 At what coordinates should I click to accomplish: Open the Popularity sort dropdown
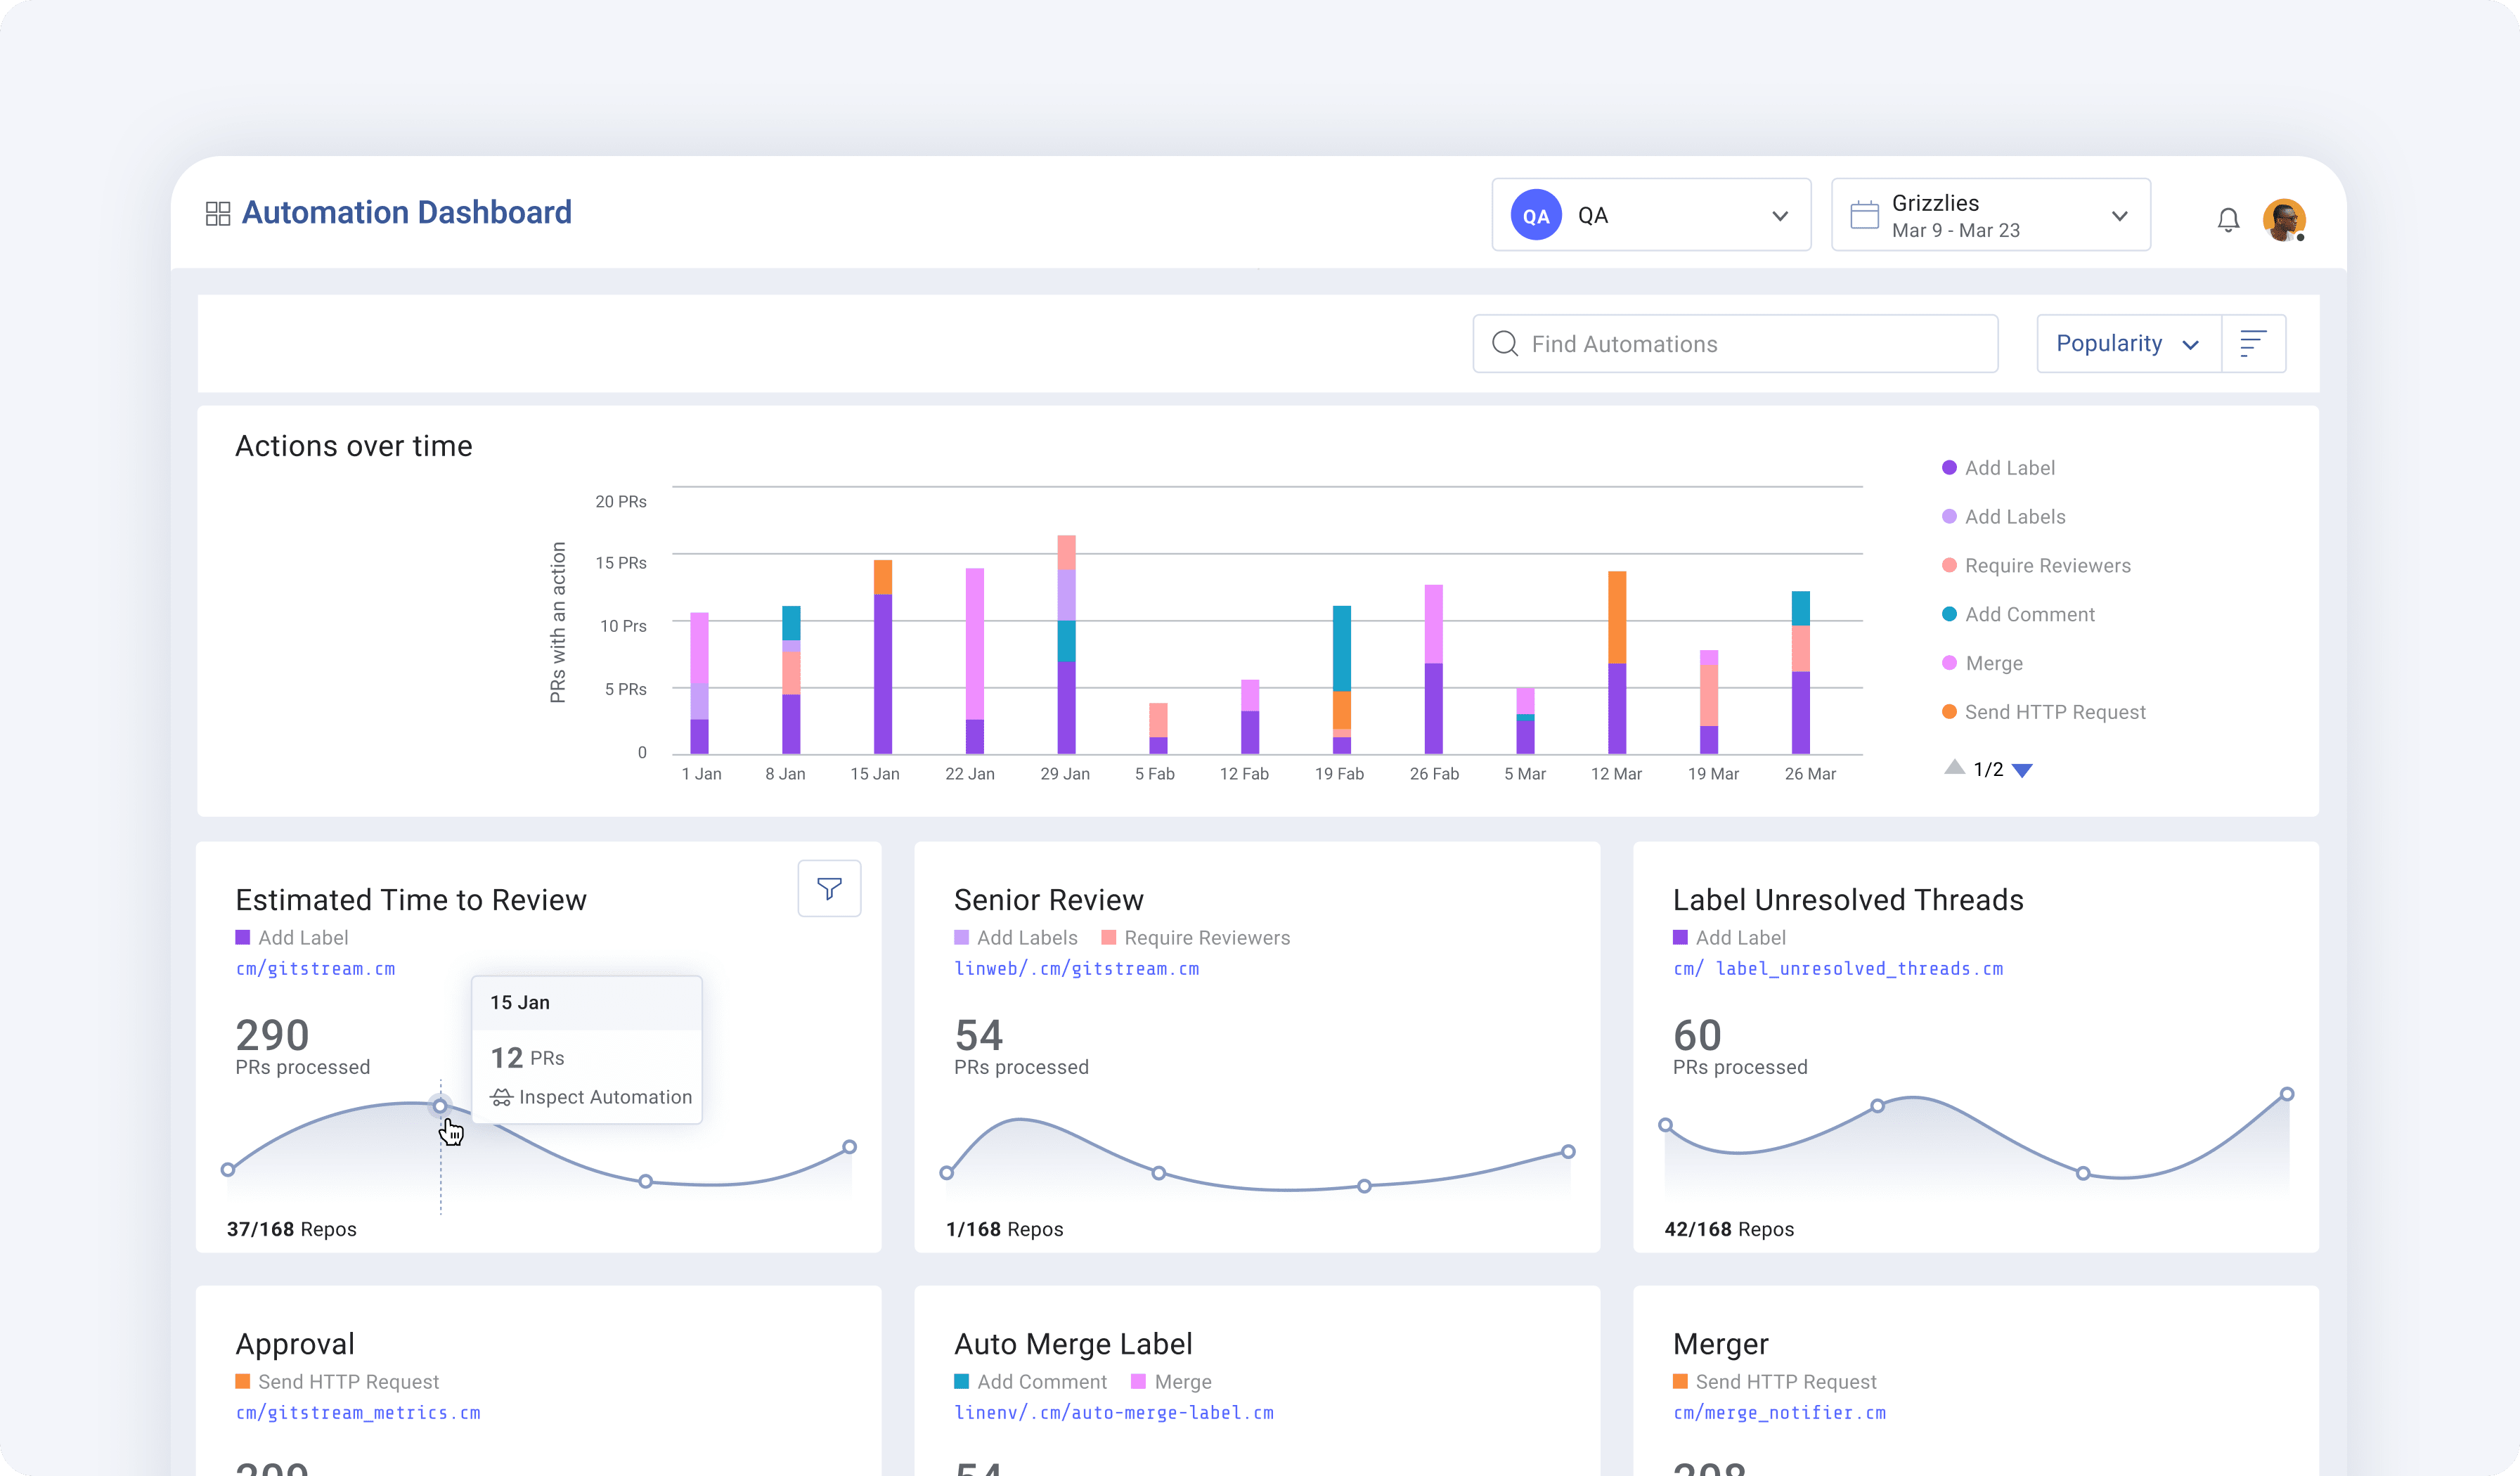click(2128, 344)
